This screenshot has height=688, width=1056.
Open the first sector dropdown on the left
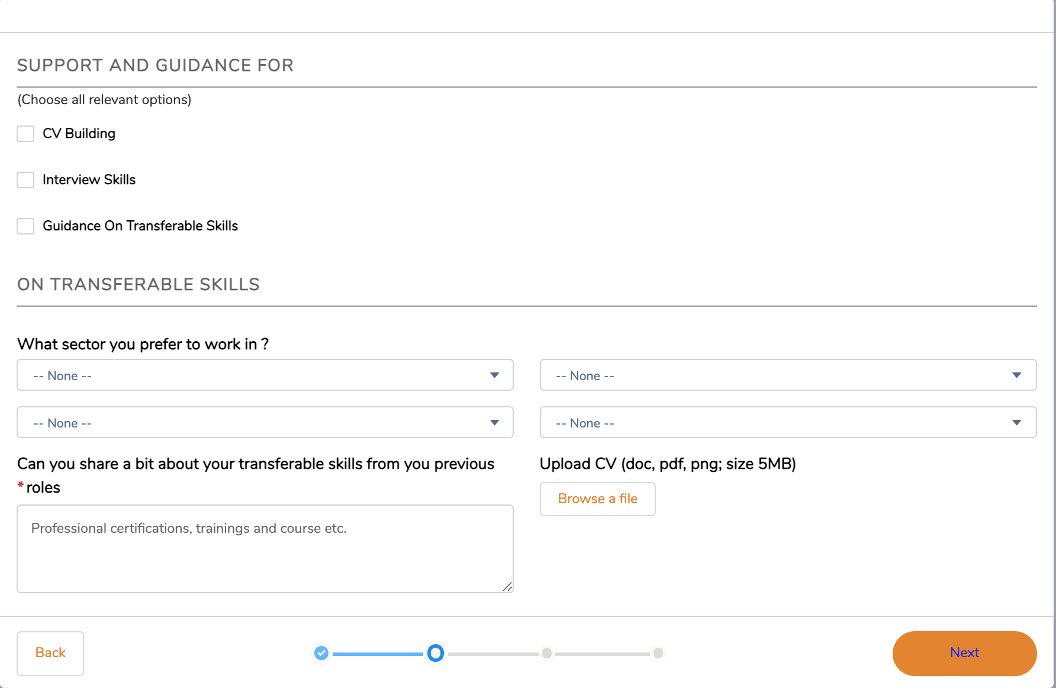[265, 375]
